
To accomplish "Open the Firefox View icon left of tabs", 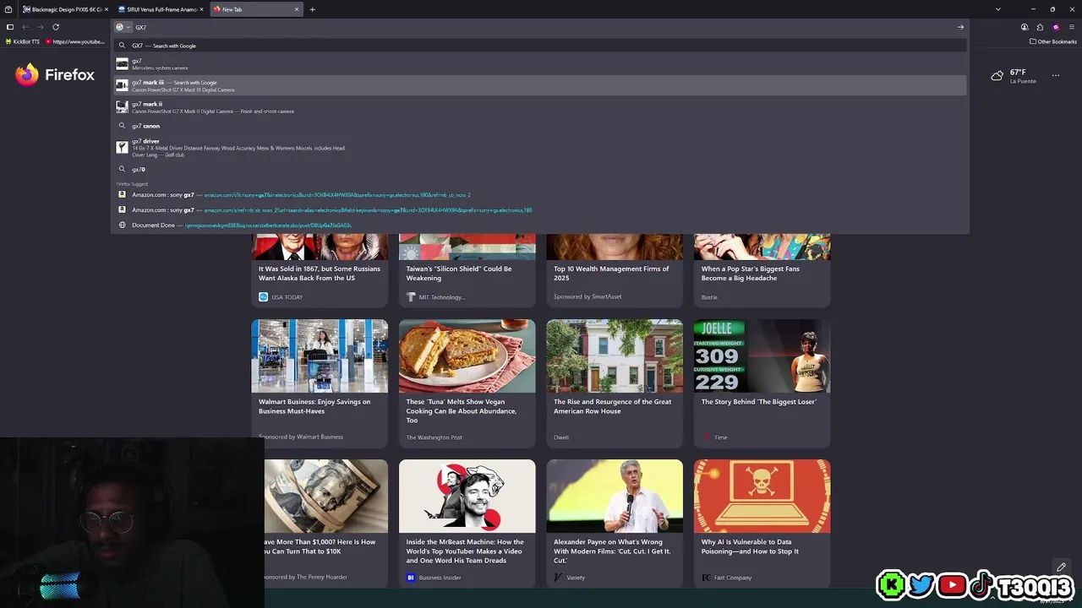I will pyautogui.click(x=8, y=9).
